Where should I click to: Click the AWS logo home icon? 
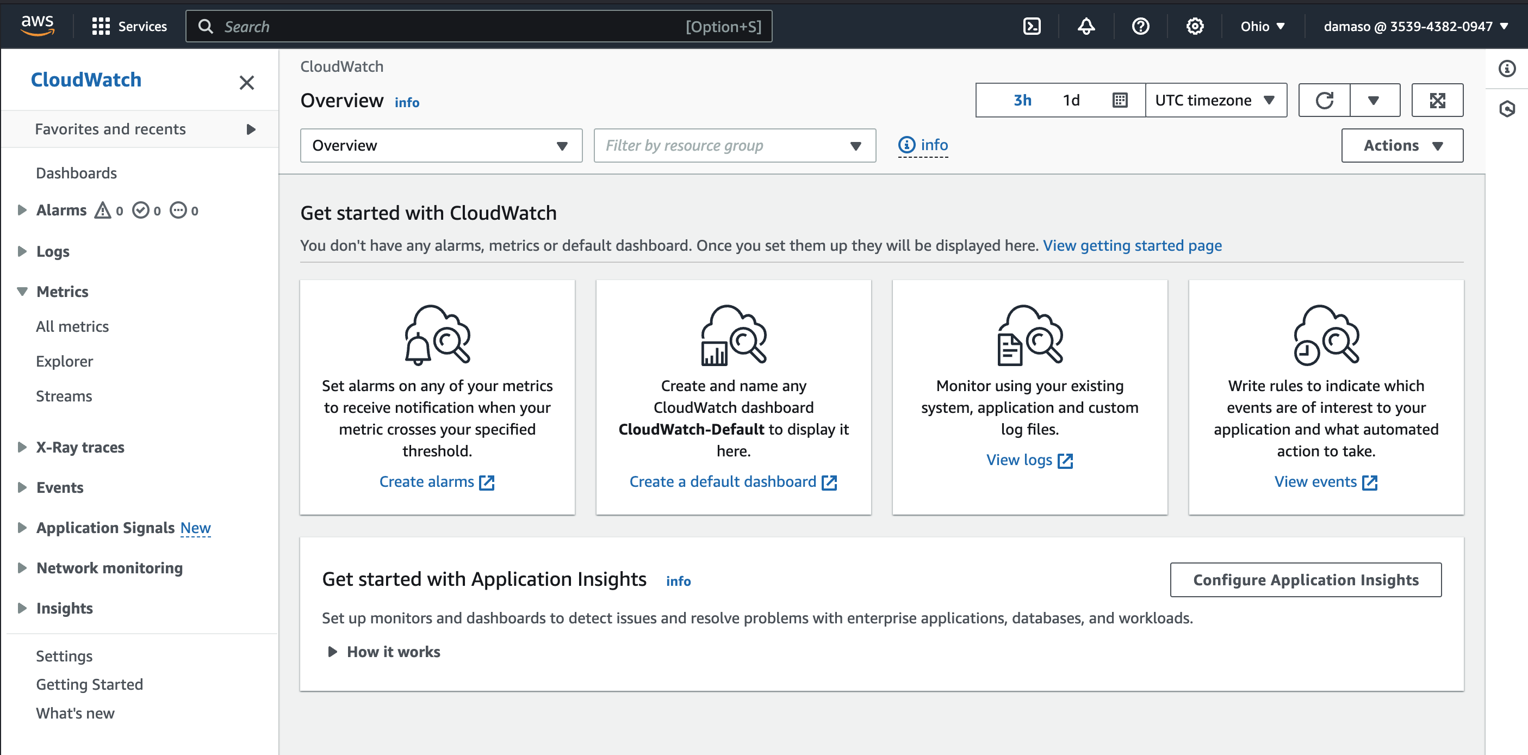[38, 26]
